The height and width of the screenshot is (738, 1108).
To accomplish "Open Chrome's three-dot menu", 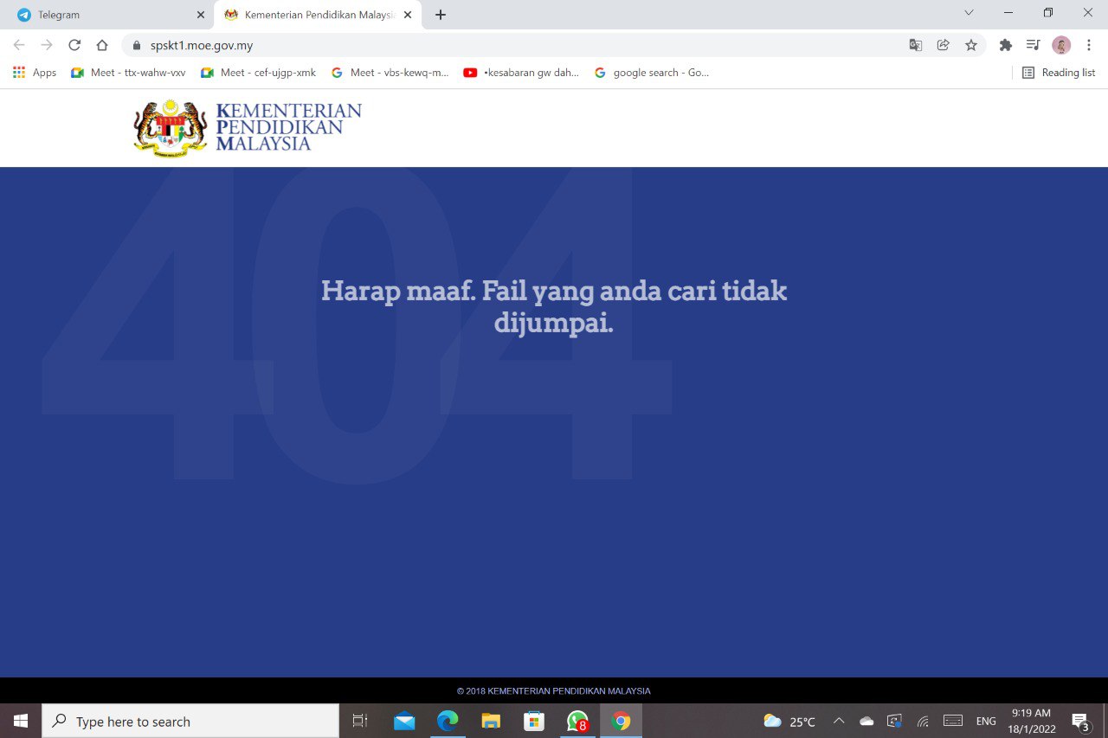I will click(x=1089, y=45).
